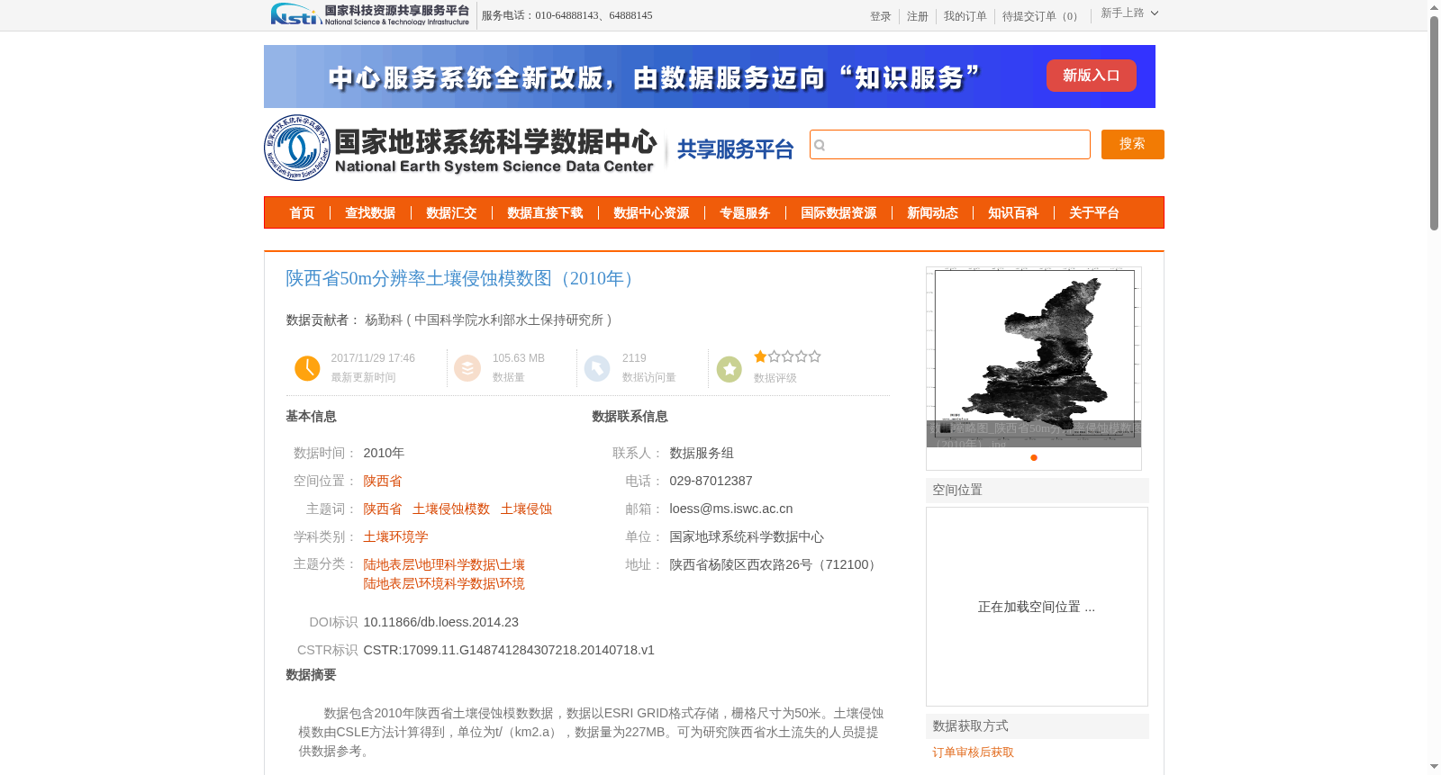Click the soil erosion map thumbnail
This screenshot has width=1441, height=775.
[1034, 356]
